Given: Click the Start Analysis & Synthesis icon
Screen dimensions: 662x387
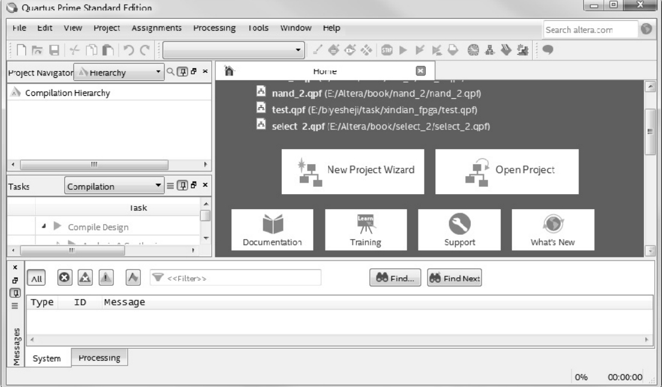Looking at the screenshot, I should pos(420,50).
